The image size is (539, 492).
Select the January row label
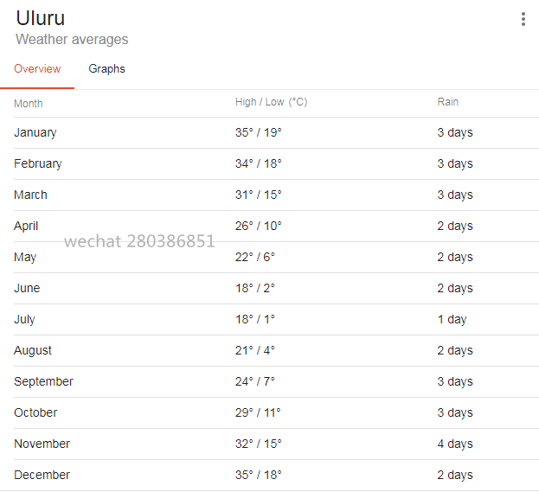35,133
